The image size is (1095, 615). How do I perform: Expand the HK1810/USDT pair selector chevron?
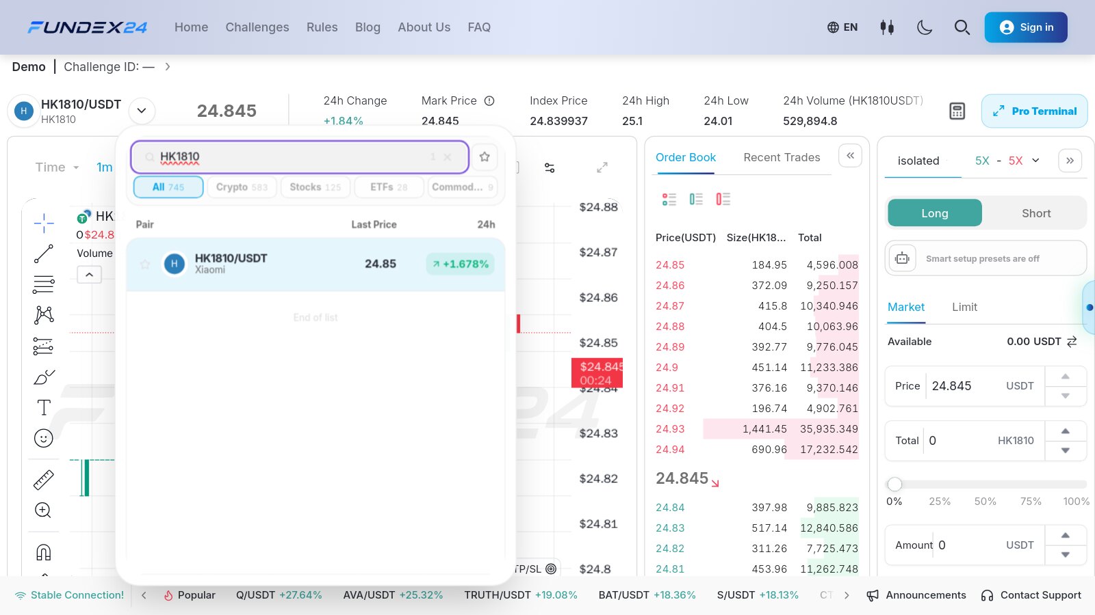[x=142, y=111]
